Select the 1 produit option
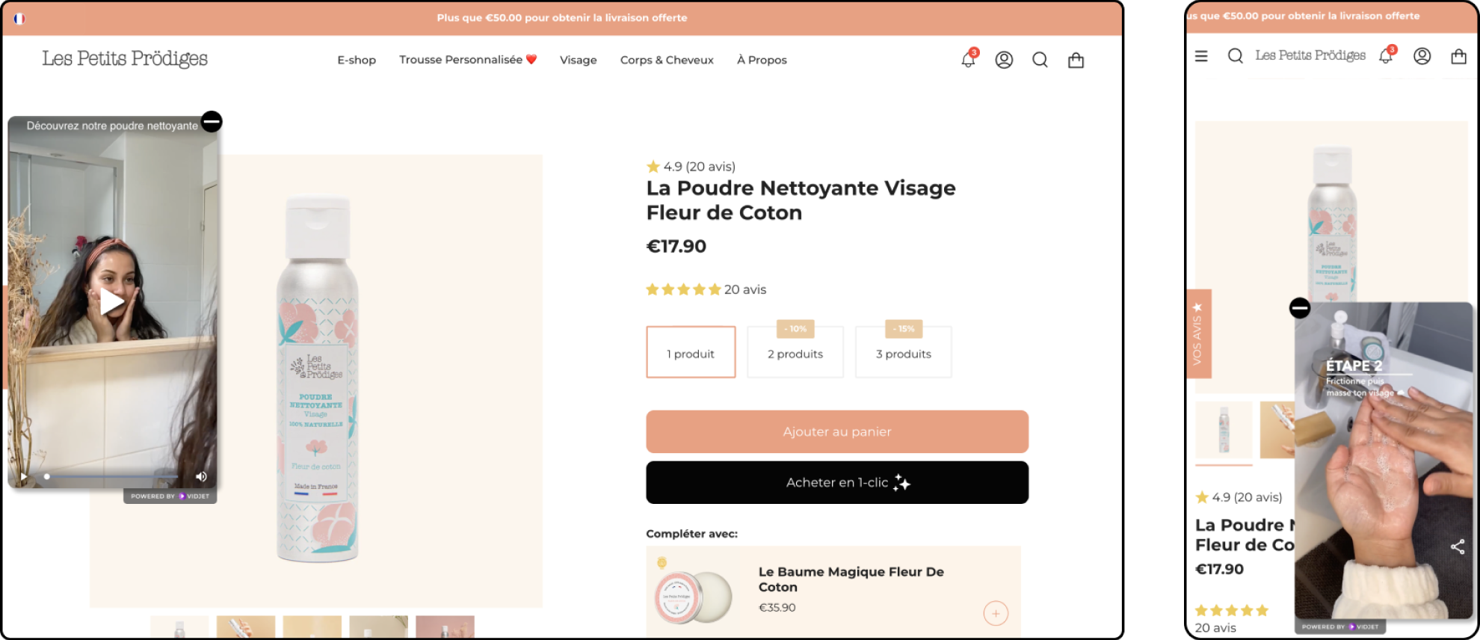This screenshot has height=640, width=1480. (x=691, y=352)
